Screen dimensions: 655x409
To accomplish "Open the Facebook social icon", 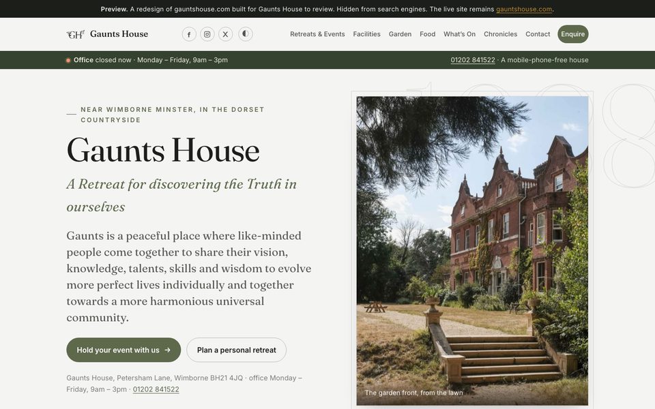I will point(189,34).
